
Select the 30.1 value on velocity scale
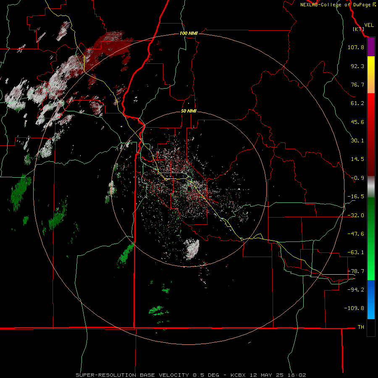point(357,141)
